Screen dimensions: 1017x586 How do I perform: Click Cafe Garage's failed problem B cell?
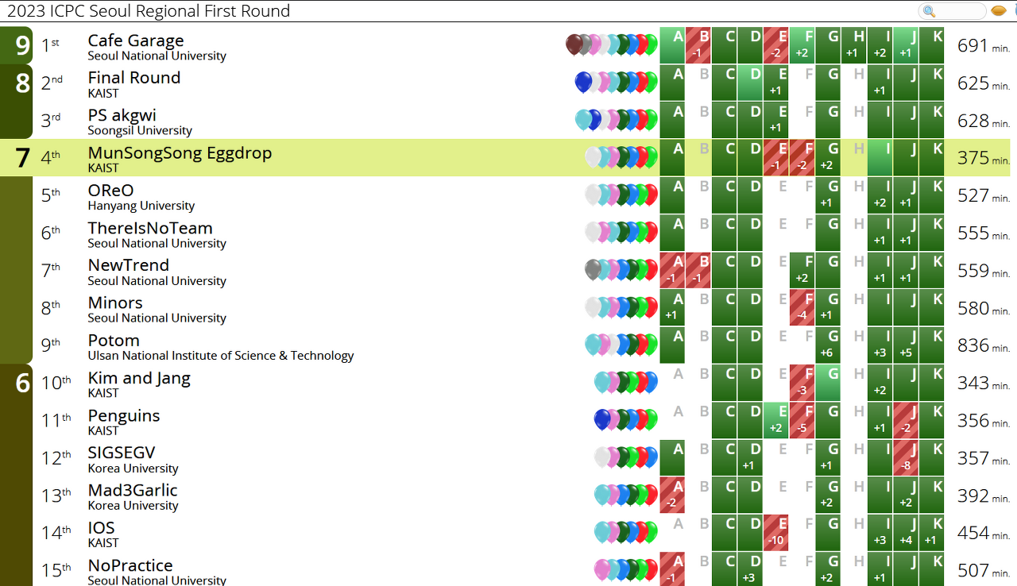698,45
